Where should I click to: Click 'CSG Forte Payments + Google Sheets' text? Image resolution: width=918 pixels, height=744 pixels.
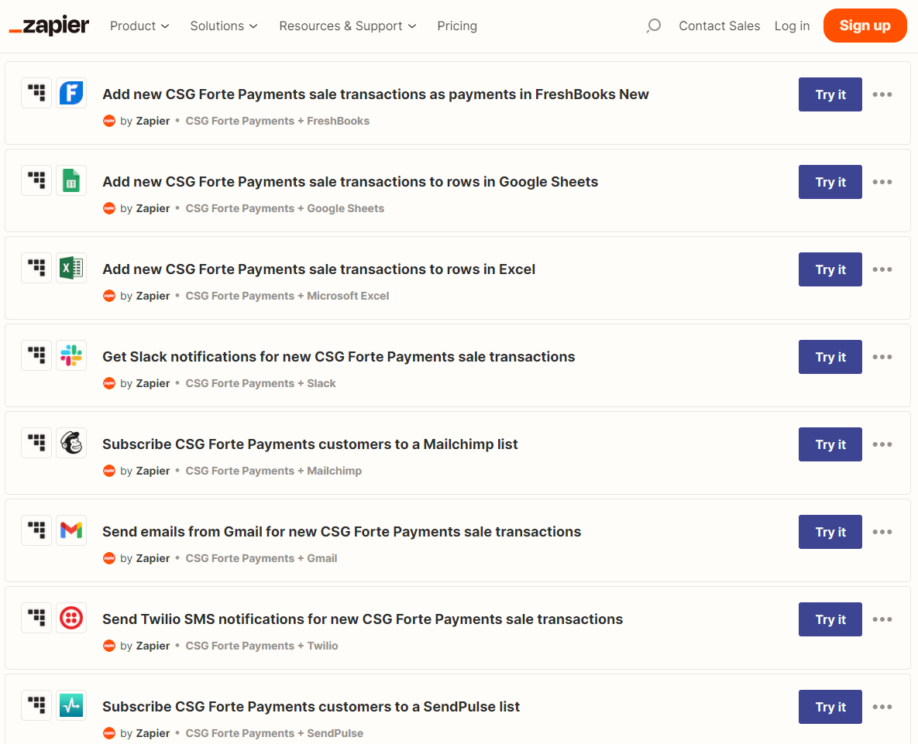click(x=284, y=208)
